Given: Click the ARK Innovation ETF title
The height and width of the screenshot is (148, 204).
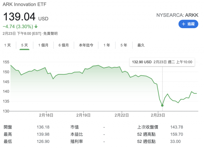Looking at the screenshot, I should coord(24,4).
